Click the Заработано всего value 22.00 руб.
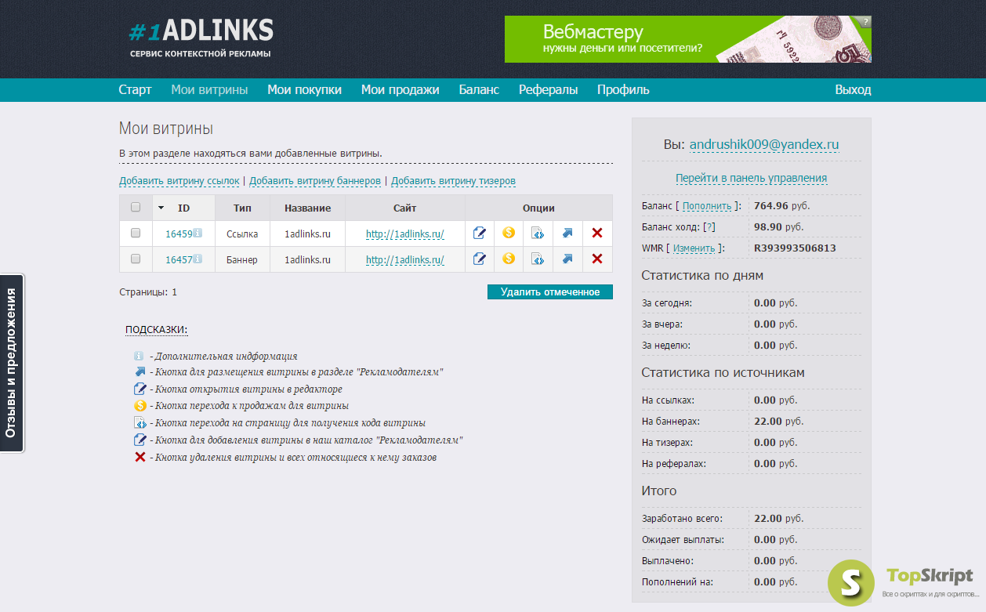 point(778,519)
